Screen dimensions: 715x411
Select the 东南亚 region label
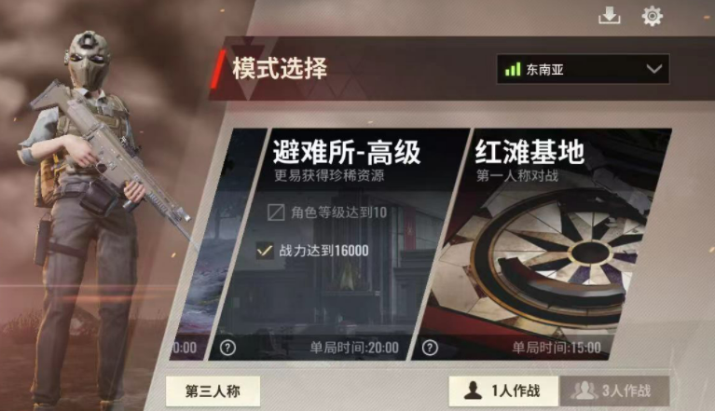[545, 70]
